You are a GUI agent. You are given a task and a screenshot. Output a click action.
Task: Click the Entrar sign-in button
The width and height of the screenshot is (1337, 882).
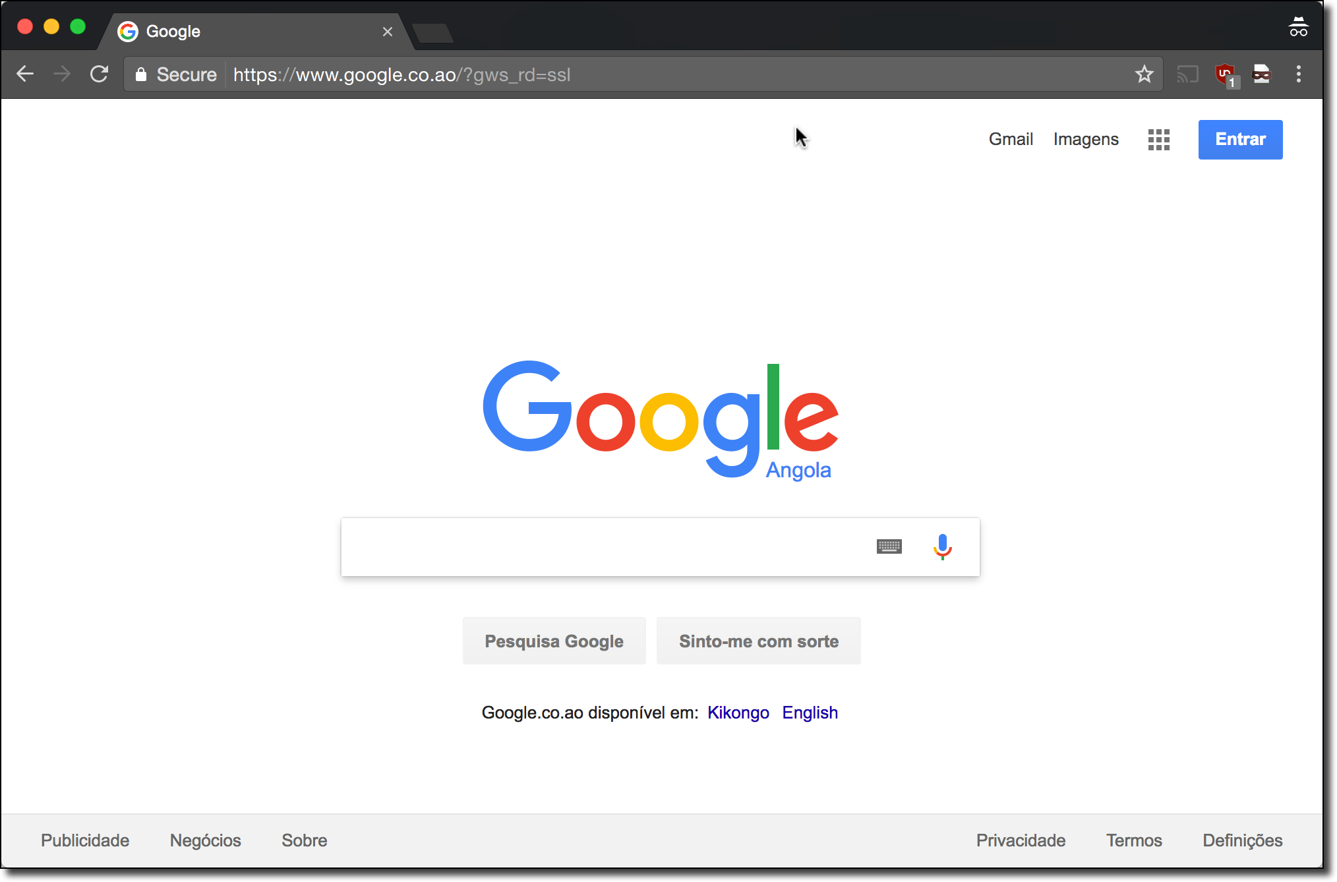click(1241, 139)
